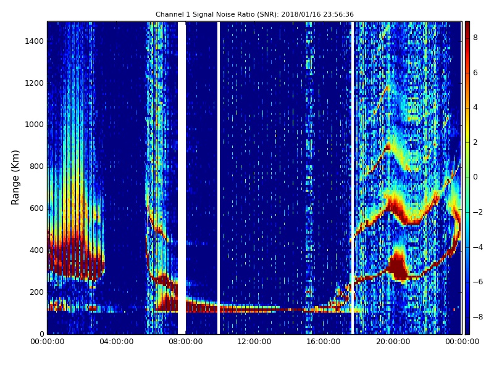Click the colorbar value 8 label

click(x=475, y=38)
